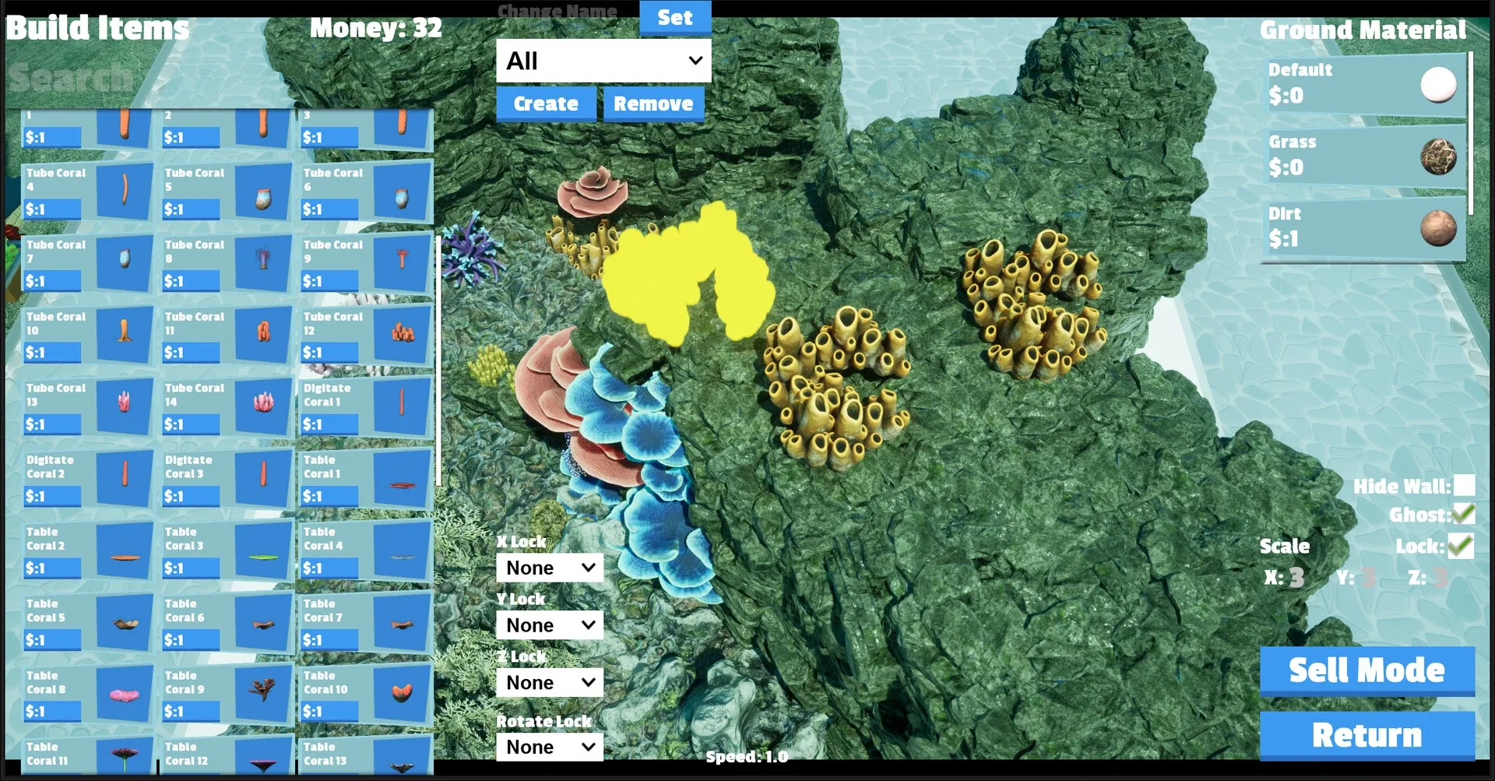Choose the Table Coral 9 branching icon
1495x781 pixels.
coord(263,689)
